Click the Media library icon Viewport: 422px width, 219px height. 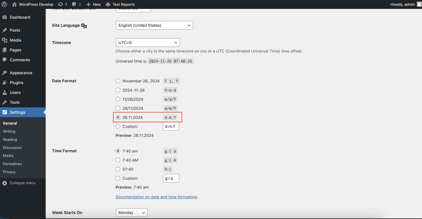5,40
